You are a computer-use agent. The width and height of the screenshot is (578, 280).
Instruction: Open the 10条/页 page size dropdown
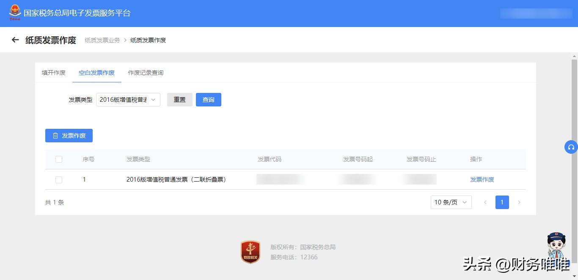point(451,202)
